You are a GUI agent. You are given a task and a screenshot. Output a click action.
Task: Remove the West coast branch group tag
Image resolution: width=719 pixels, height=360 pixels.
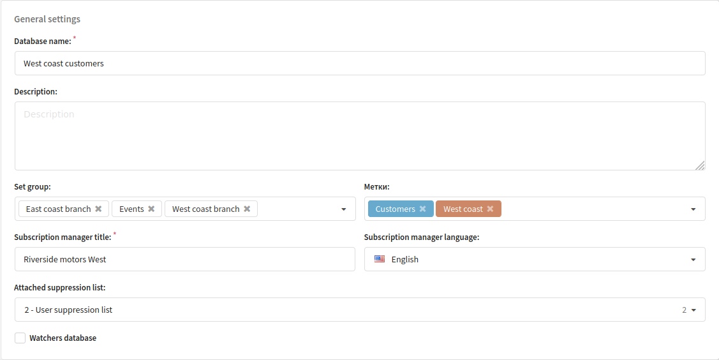(247, 209)
